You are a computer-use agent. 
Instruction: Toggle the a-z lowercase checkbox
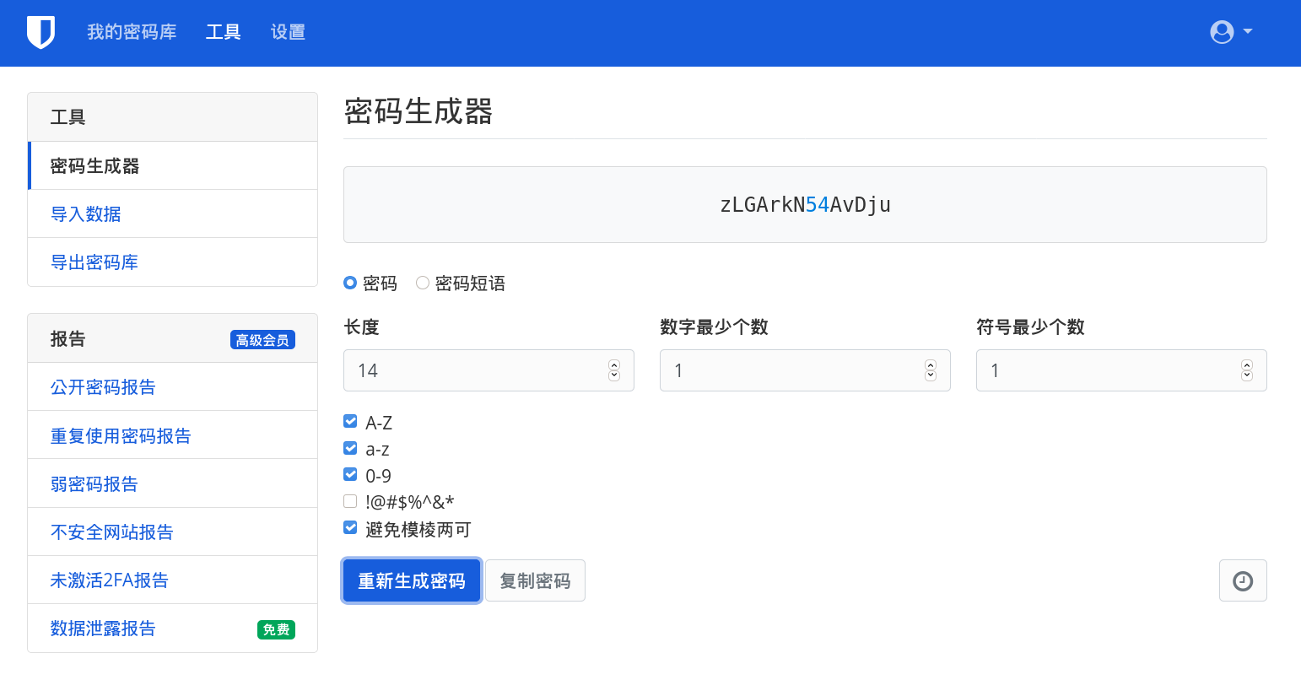(350, 448)
